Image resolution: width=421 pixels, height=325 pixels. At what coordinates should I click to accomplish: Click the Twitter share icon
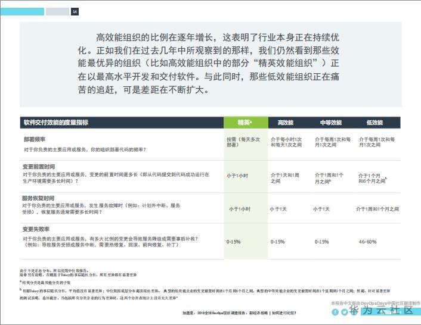[345, 312]
